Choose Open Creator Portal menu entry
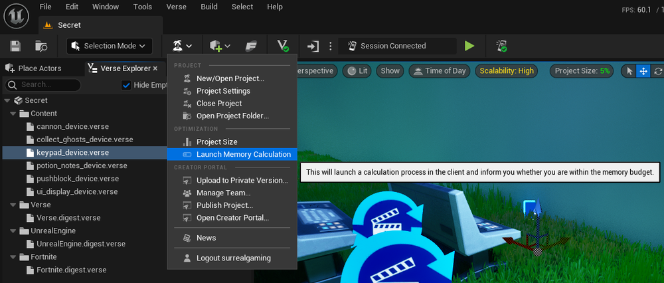Screen dimensions: 664x283 pos(232,218)
